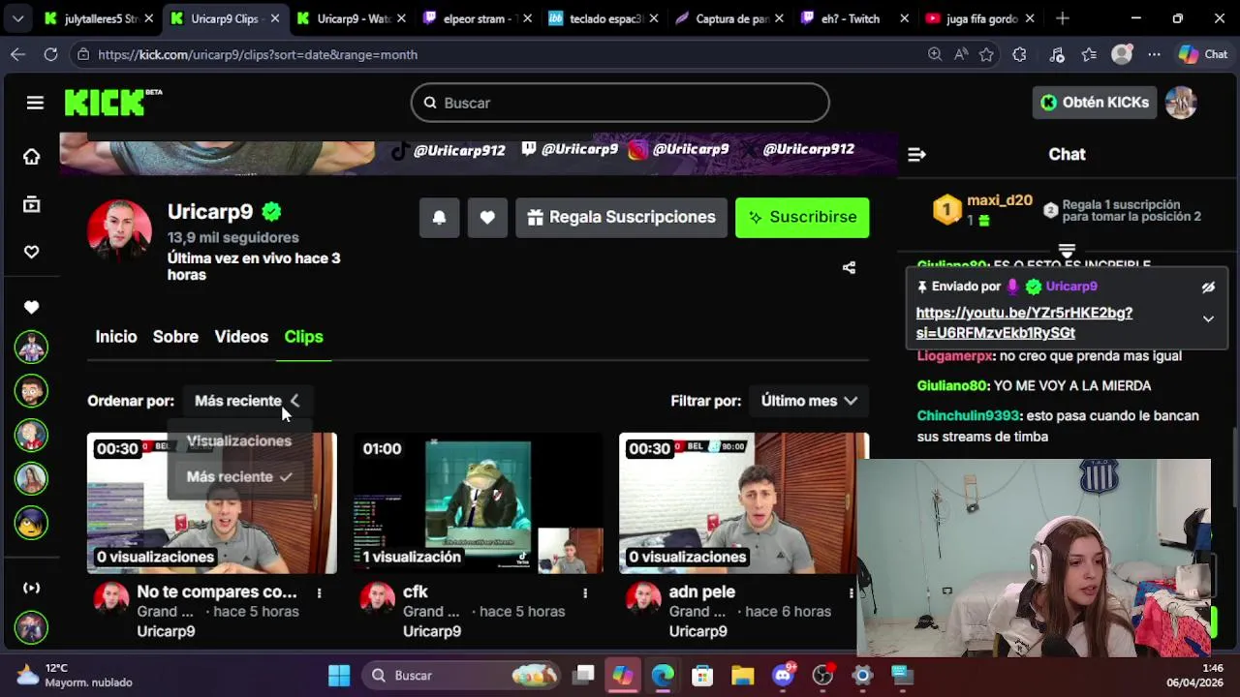Open the 'Último mes' filter dropdown
Image resolution: width=1240 pixels, height=697 pixels.
pos(809,401)
